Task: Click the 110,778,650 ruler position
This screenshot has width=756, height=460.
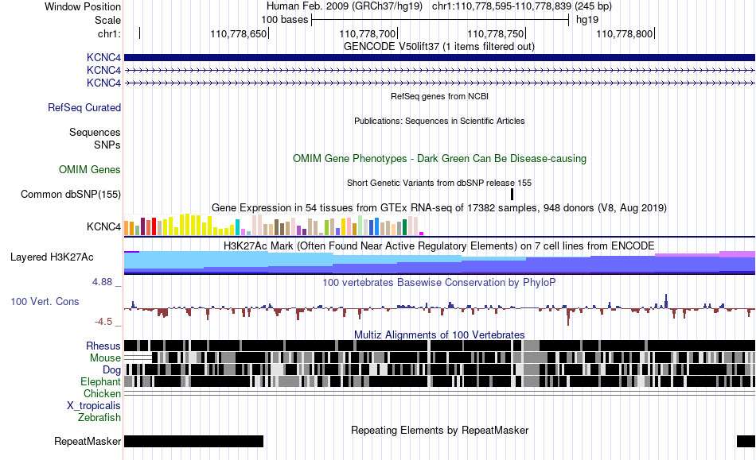Action: coord(238,33)
